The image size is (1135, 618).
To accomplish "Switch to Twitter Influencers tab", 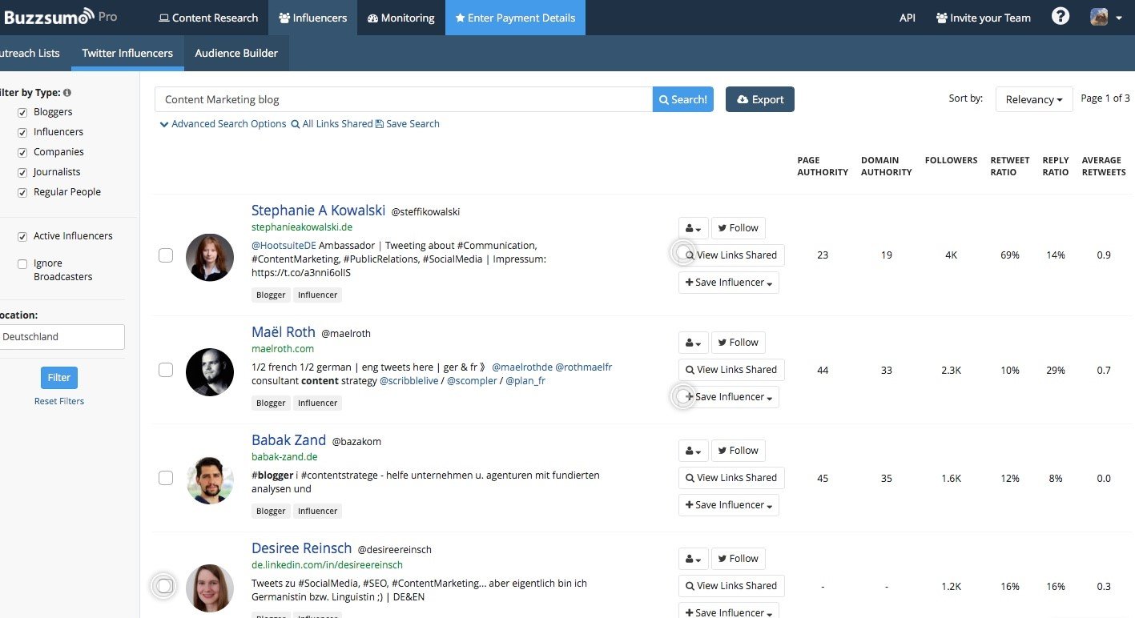I will pos(127,53).
